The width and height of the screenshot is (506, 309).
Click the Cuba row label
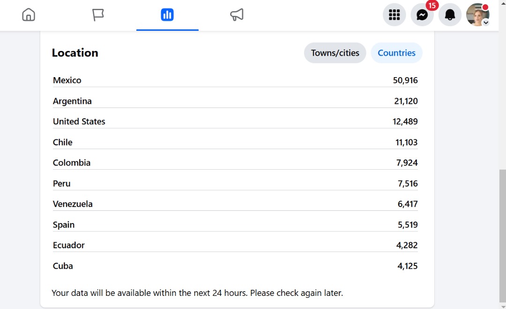coord(63,266)
